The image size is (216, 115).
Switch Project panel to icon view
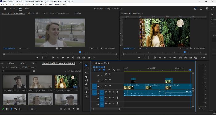(x=11, y=109)
